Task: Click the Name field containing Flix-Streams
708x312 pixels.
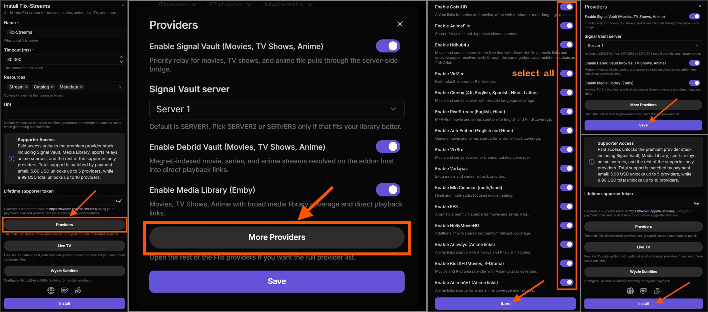Action: [x=64, y=32]
